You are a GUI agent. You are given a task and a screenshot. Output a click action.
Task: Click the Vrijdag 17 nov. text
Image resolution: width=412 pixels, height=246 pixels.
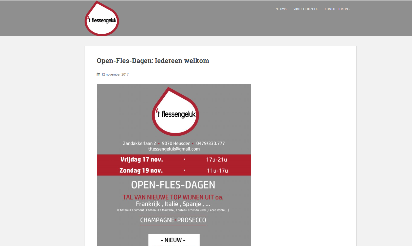(142, 159)
